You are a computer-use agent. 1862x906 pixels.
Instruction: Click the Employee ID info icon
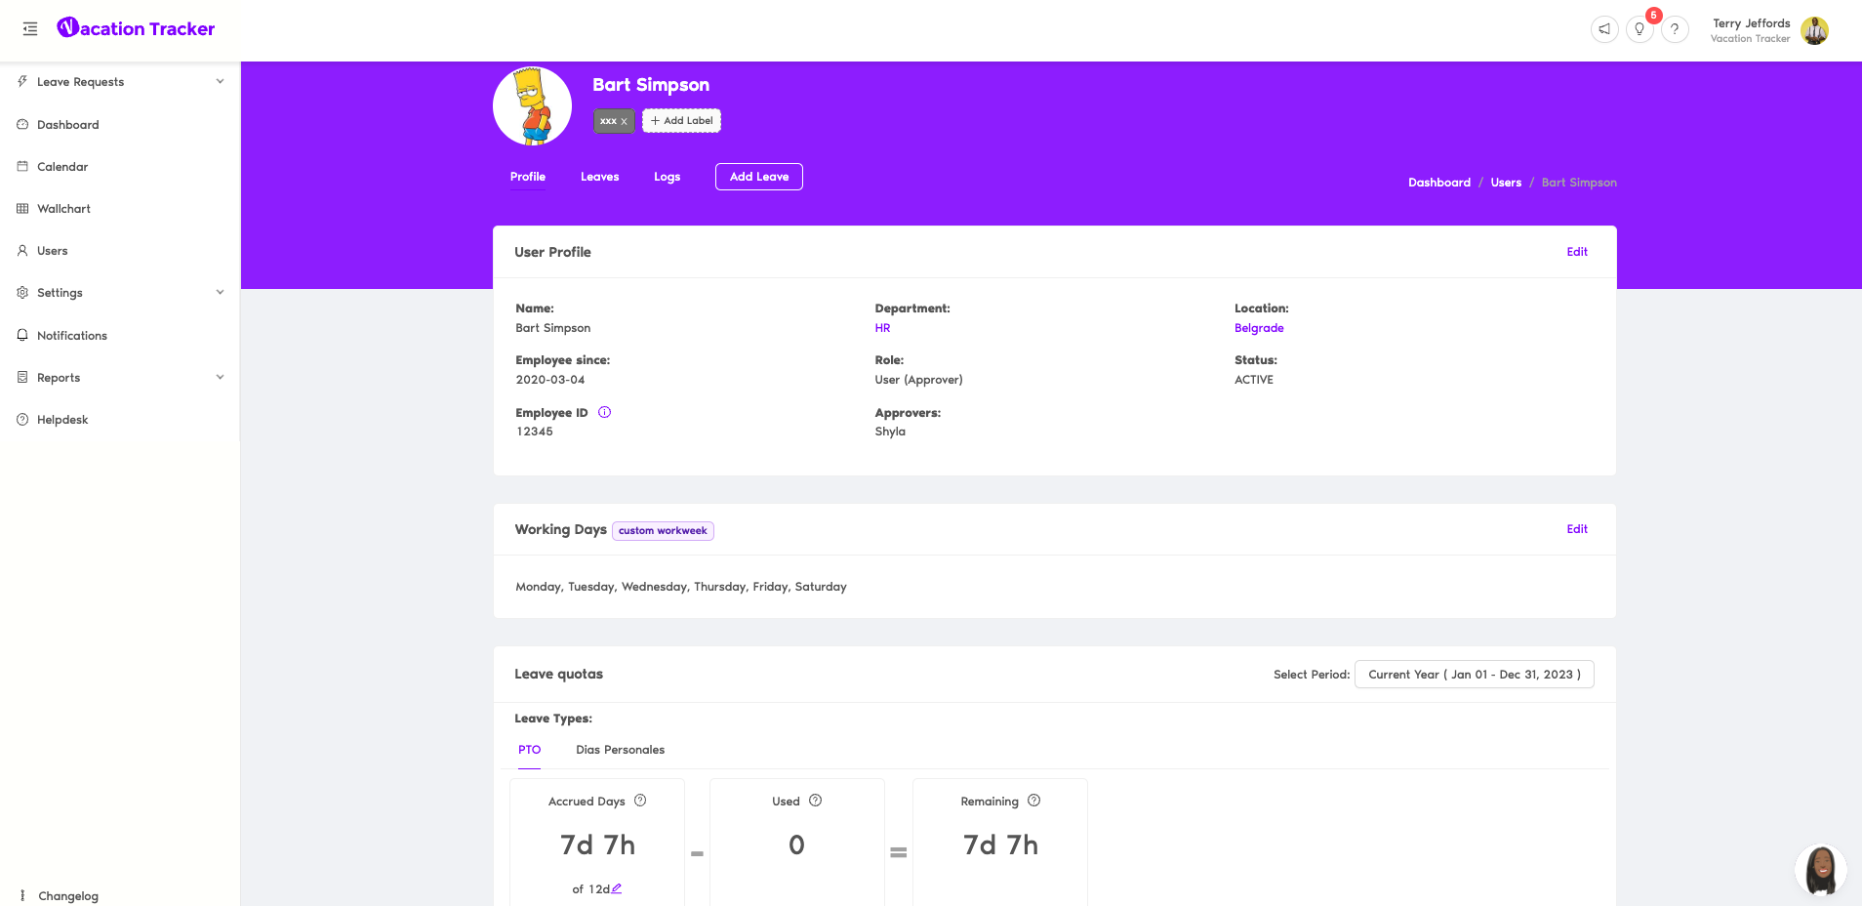point(604,412)
